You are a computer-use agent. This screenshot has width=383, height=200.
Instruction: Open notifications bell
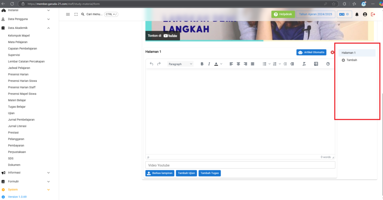[x=357, y=15]
